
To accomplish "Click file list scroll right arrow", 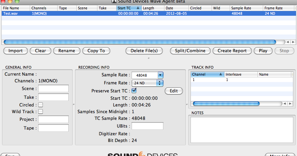I will click(x=293, y=42).
